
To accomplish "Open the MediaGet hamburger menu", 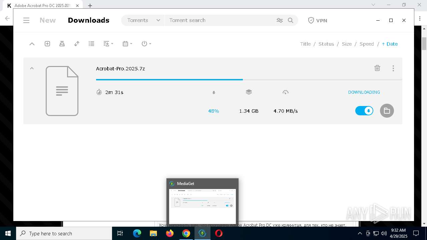I will (x=26, y=20).
